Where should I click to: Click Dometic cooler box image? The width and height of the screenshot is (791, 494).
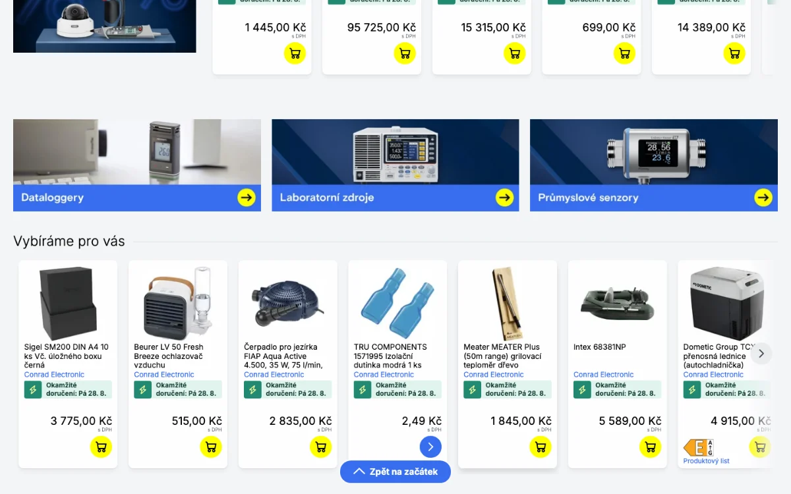coord(727,303)
